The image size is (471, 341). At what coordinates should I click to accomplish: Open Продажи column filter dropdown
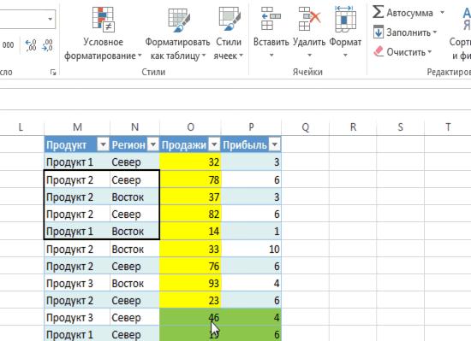click(x=214, y=145)
